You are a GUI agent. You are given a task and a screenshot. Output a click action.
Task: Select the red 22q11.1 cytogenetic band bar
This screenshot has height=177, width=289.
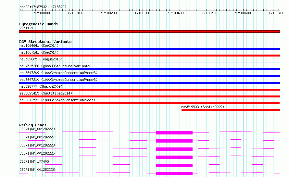(x=149, y=32)
